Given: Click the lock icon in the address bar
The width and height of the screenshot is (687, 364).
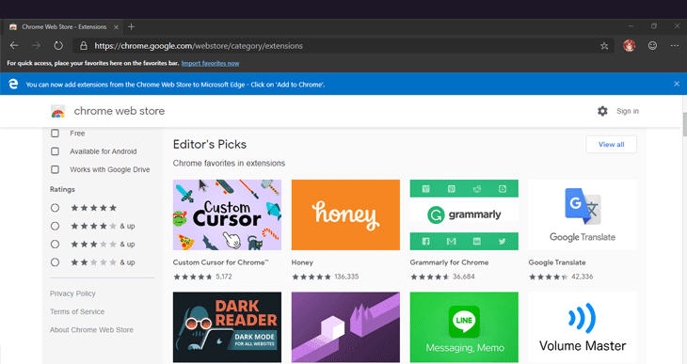Looking at the screenshot, I should pos(84,45).
